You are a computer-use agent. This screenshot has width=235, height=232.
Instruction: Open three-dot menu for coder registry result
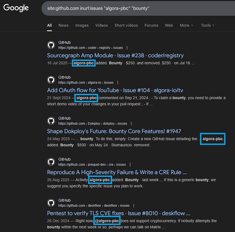tap(127, 48)
